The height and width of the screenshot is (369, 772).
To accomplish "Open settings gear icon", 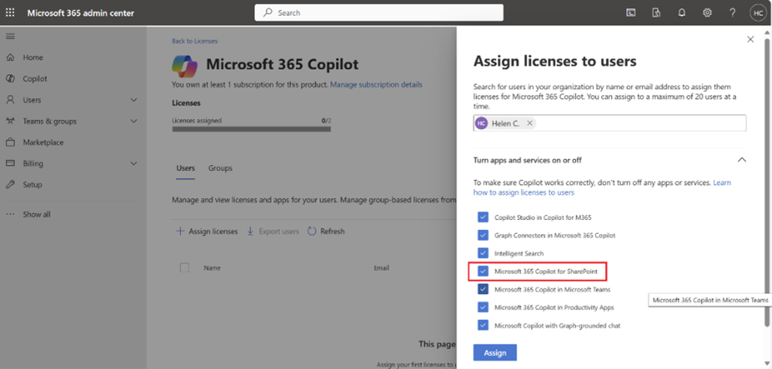I will pyautogui.click(x=707, y=13).
